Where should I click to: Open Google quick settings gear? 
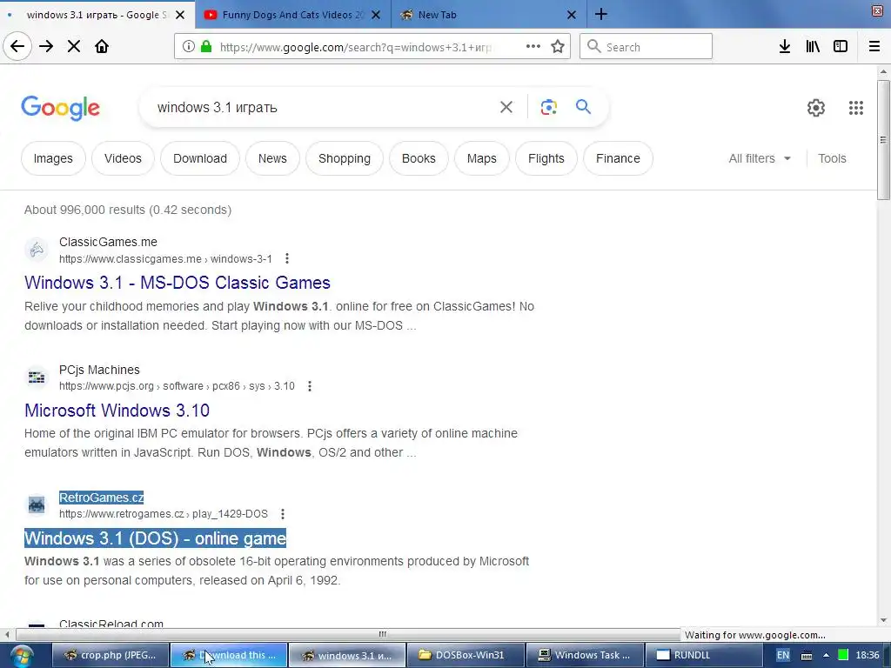point(816,108)
